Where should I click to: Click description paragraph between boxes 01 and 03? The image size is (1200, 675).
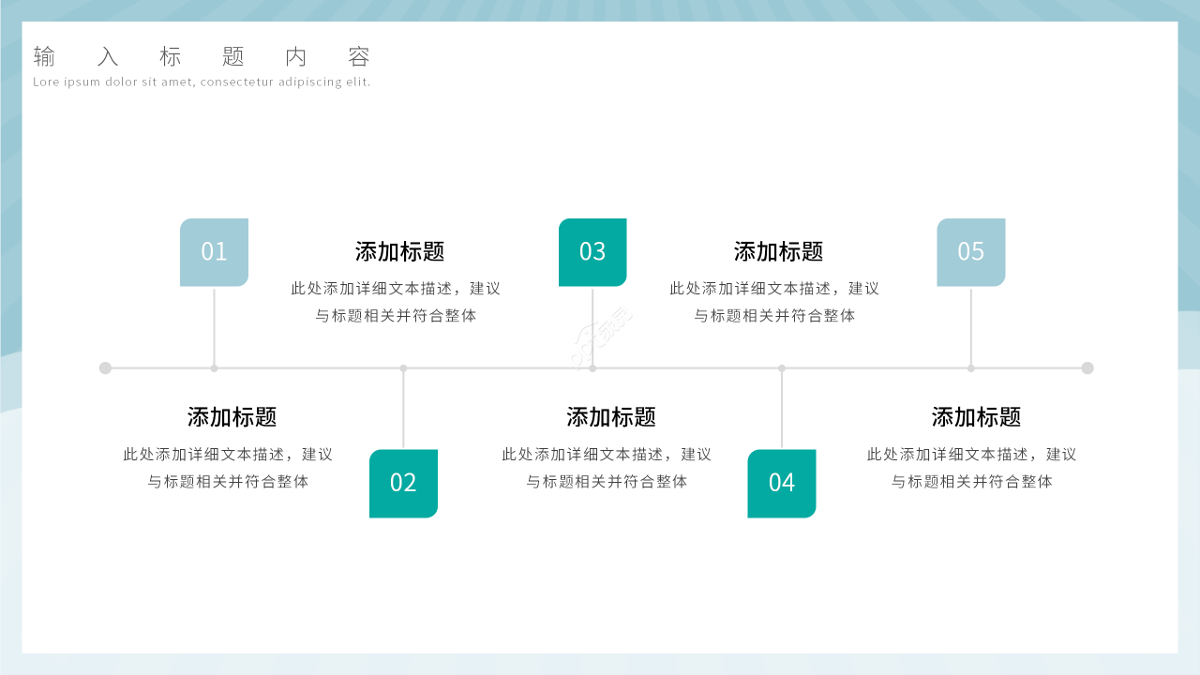point(396,302)
